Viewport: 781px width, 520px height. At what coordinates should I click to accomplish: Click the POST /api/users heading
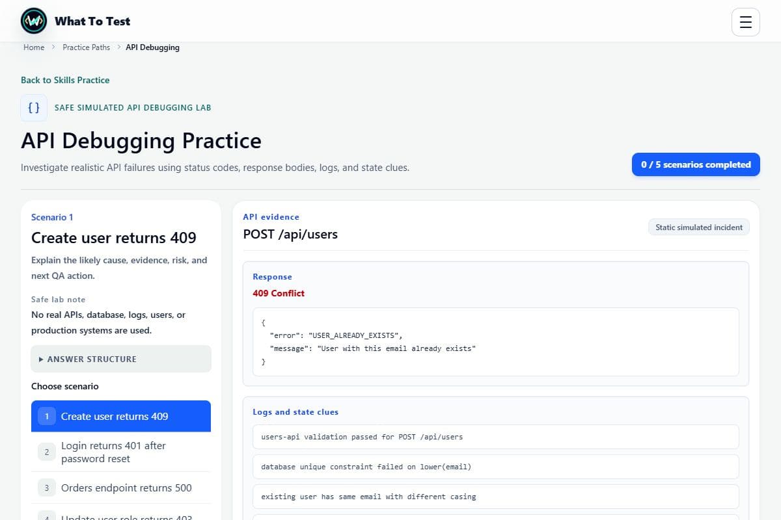coord(290,234)
